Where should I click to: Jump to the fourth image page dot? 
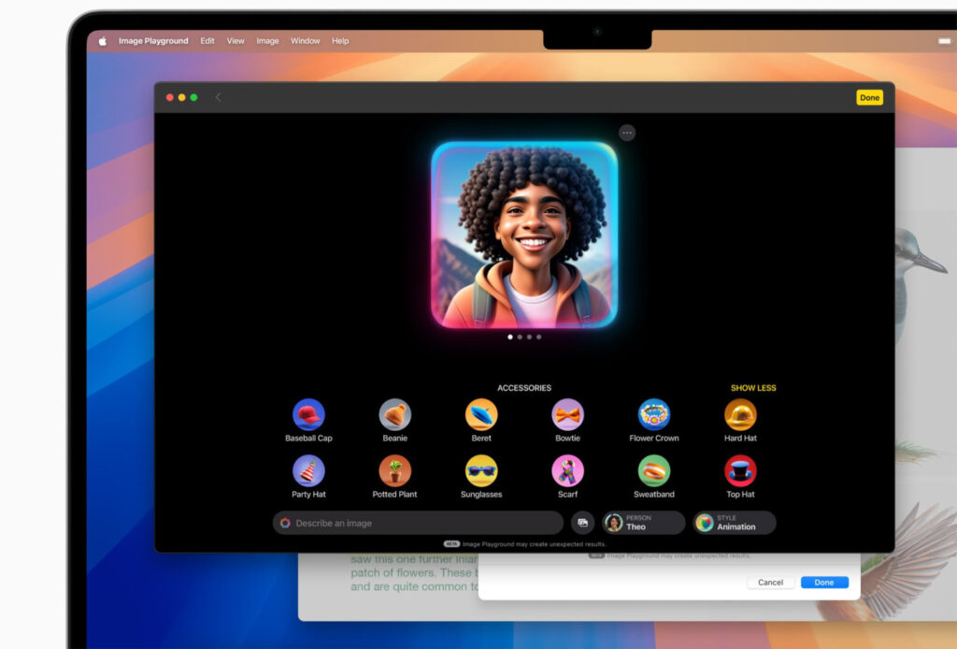tap(539, 337)
